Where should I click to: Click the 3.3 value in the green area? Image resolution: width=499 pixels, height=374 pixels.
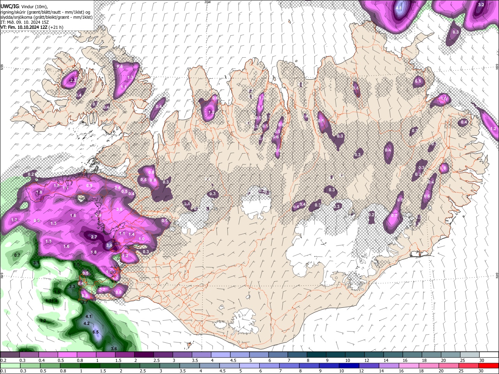click(72, 286)
